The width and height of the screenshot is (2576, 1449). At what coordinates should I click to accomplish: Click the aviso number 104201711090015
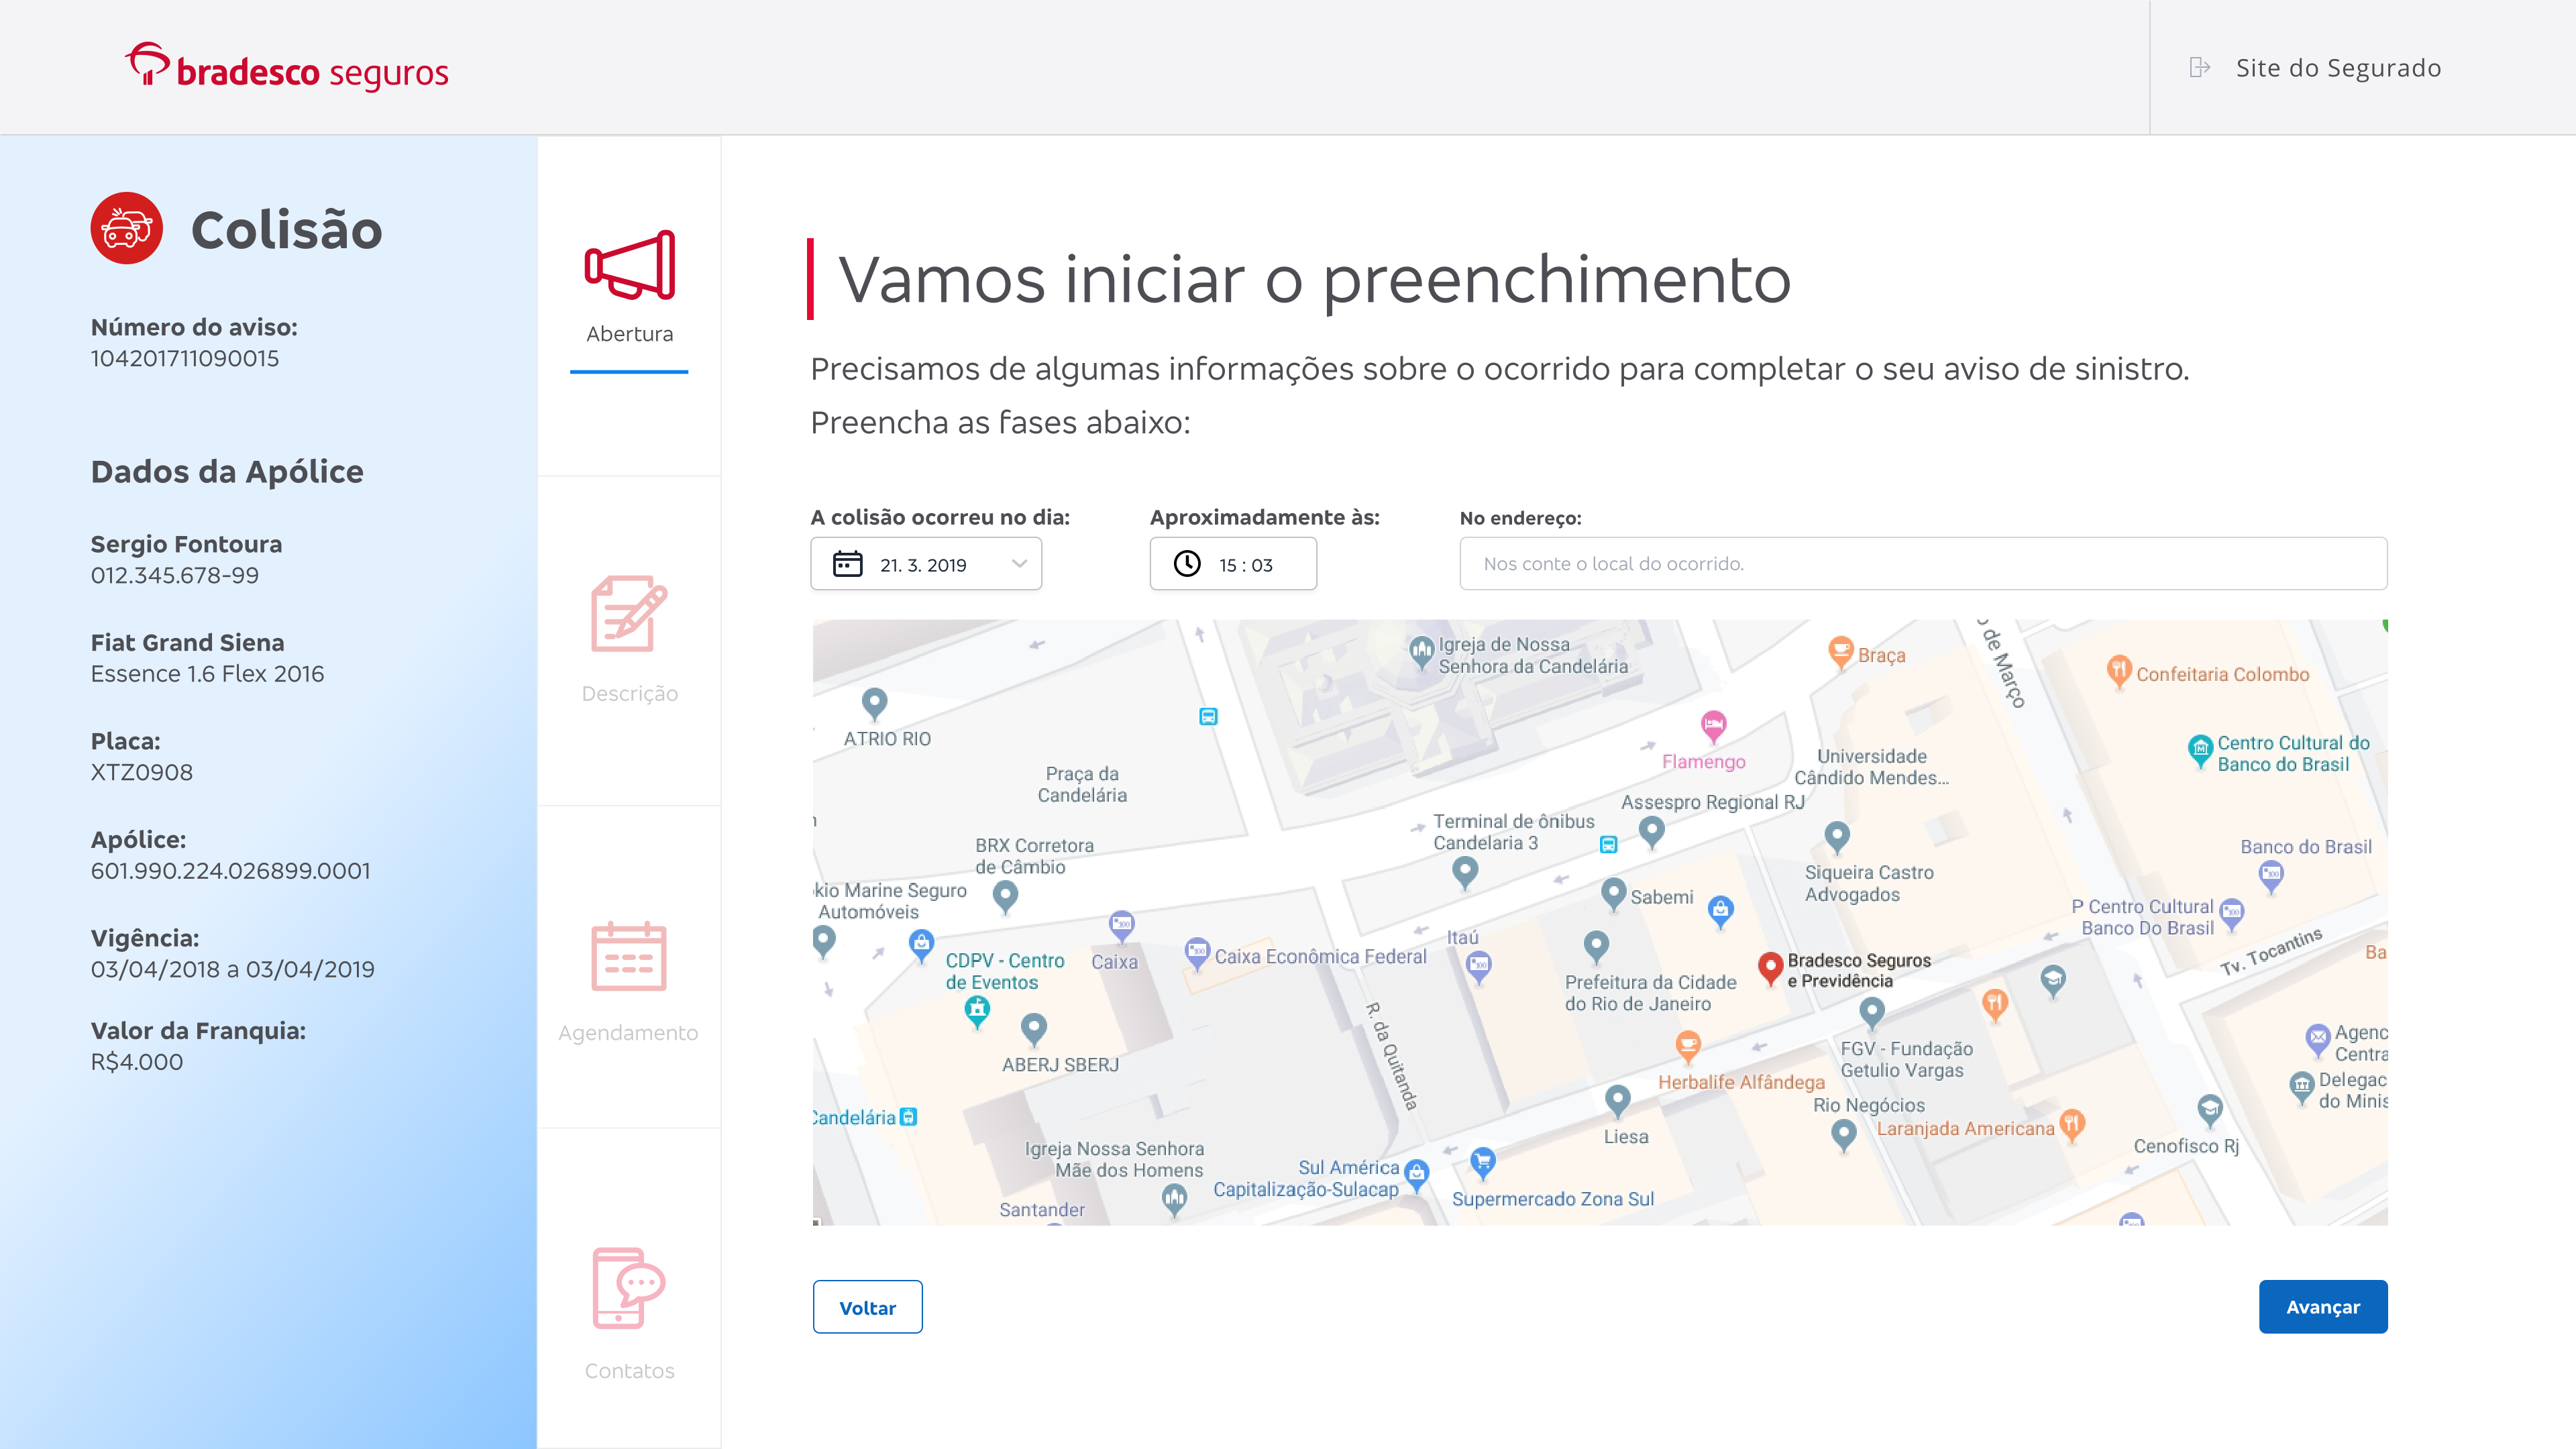pos(185,358)
